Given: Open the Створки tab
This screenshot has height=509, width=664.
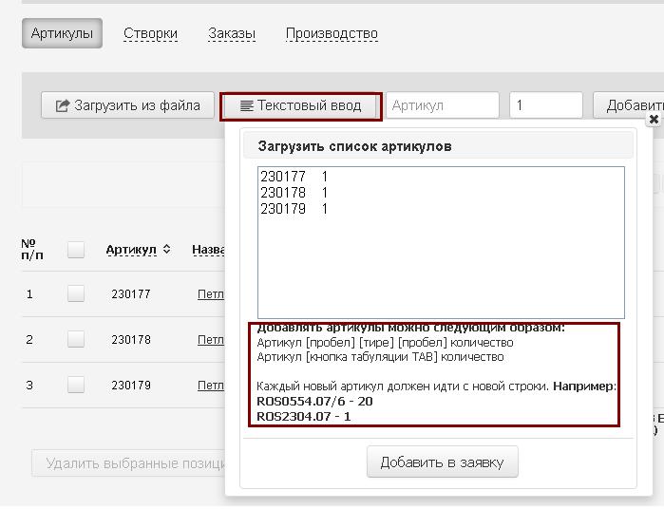Looking at the screenshot, I should [150, 34].
